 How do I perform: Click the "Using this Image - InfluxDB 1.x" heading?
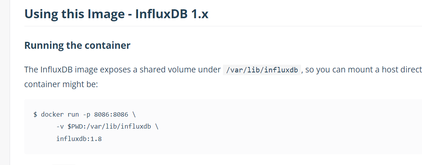(117, 14)
